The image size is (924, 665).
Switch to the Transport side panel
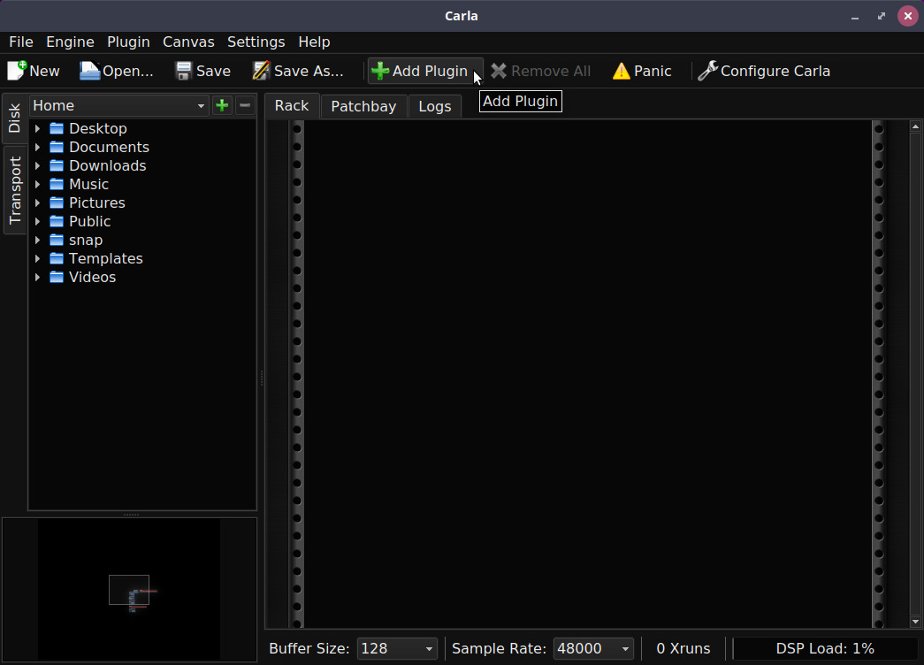[x=14, y=187]
